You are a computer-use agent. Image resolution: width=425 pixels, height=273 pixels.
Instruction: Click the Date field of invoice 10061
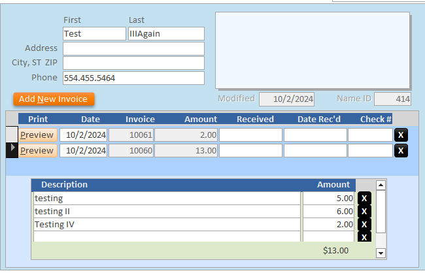click(x=83, y=135)
